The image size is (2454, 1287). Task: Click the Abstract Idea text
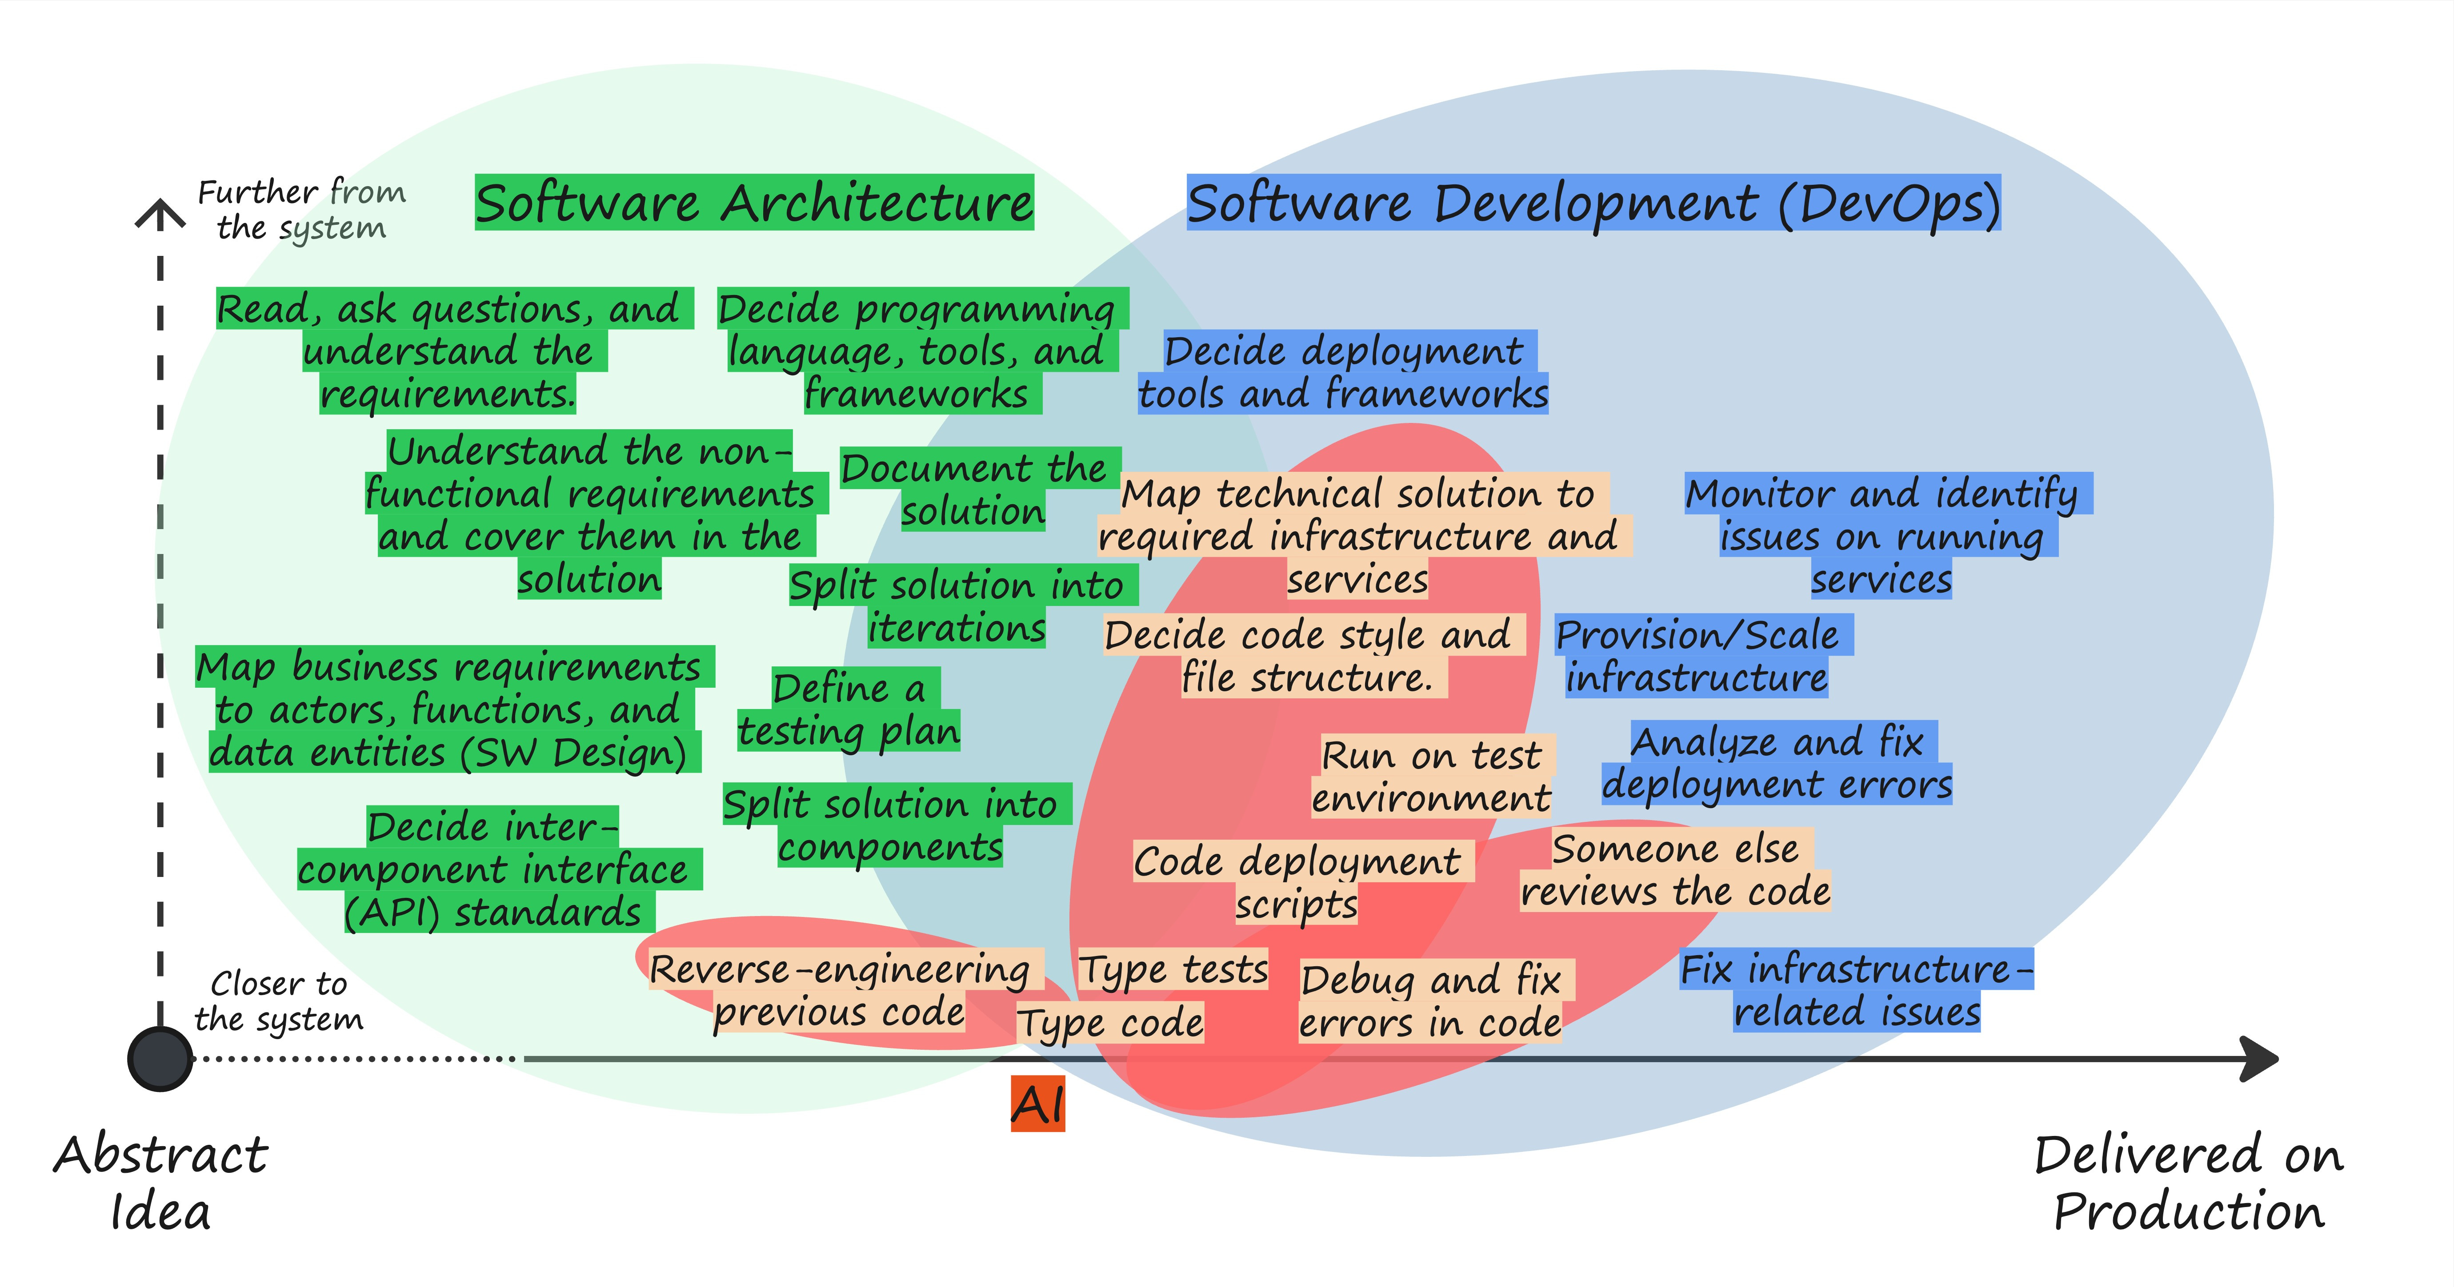click(160, 1182)
